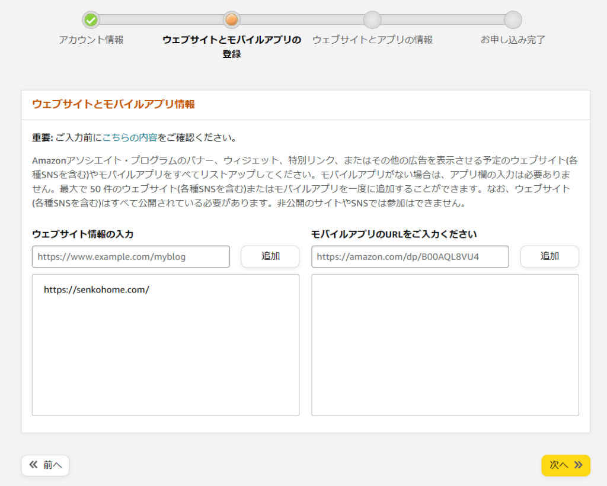This screenshot has height=486, width=607.
Task: Proceed with the yellow 次へ button
Action: tap(566, 465)
